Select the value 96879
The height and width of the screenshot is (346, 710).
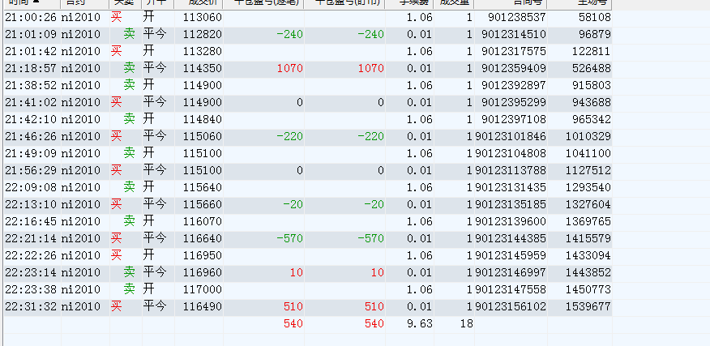[595, 34]
